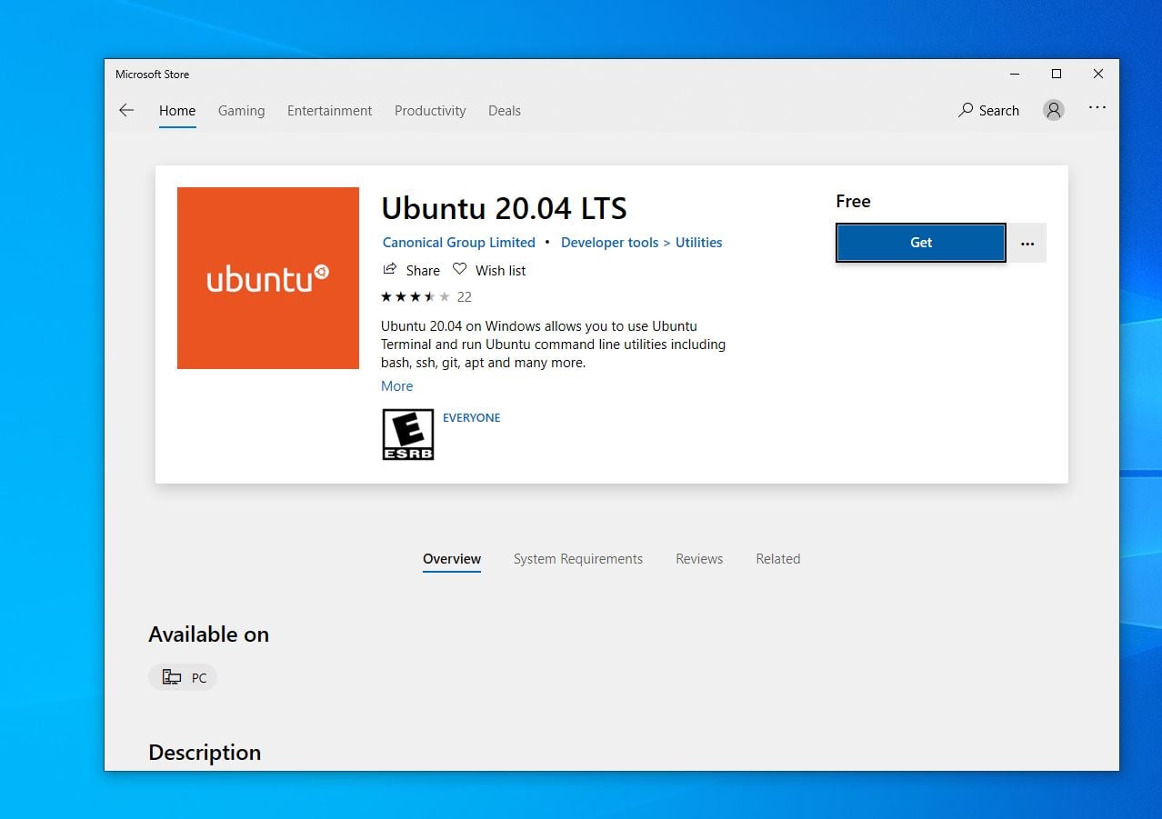The width and height of the screenshot is (1162, 819).
Task: Select the Home tab
Action: [x=177, y=111]
